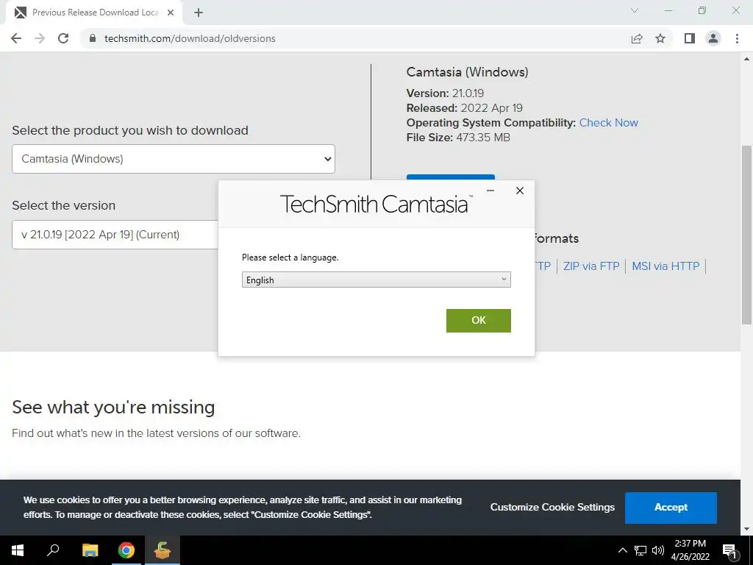
Task: Open the taskbar clock and date
Action: pyautogui.click(x=690, y=550)
